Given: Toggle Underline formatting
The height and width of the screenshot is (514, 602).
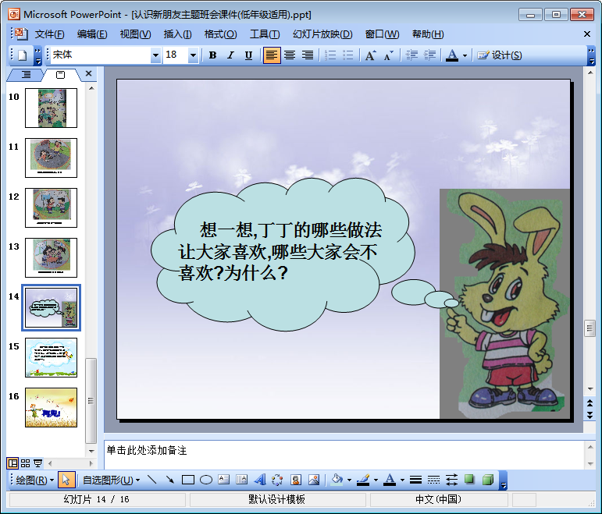Looking at the screenshot, I should coord(248,55).
